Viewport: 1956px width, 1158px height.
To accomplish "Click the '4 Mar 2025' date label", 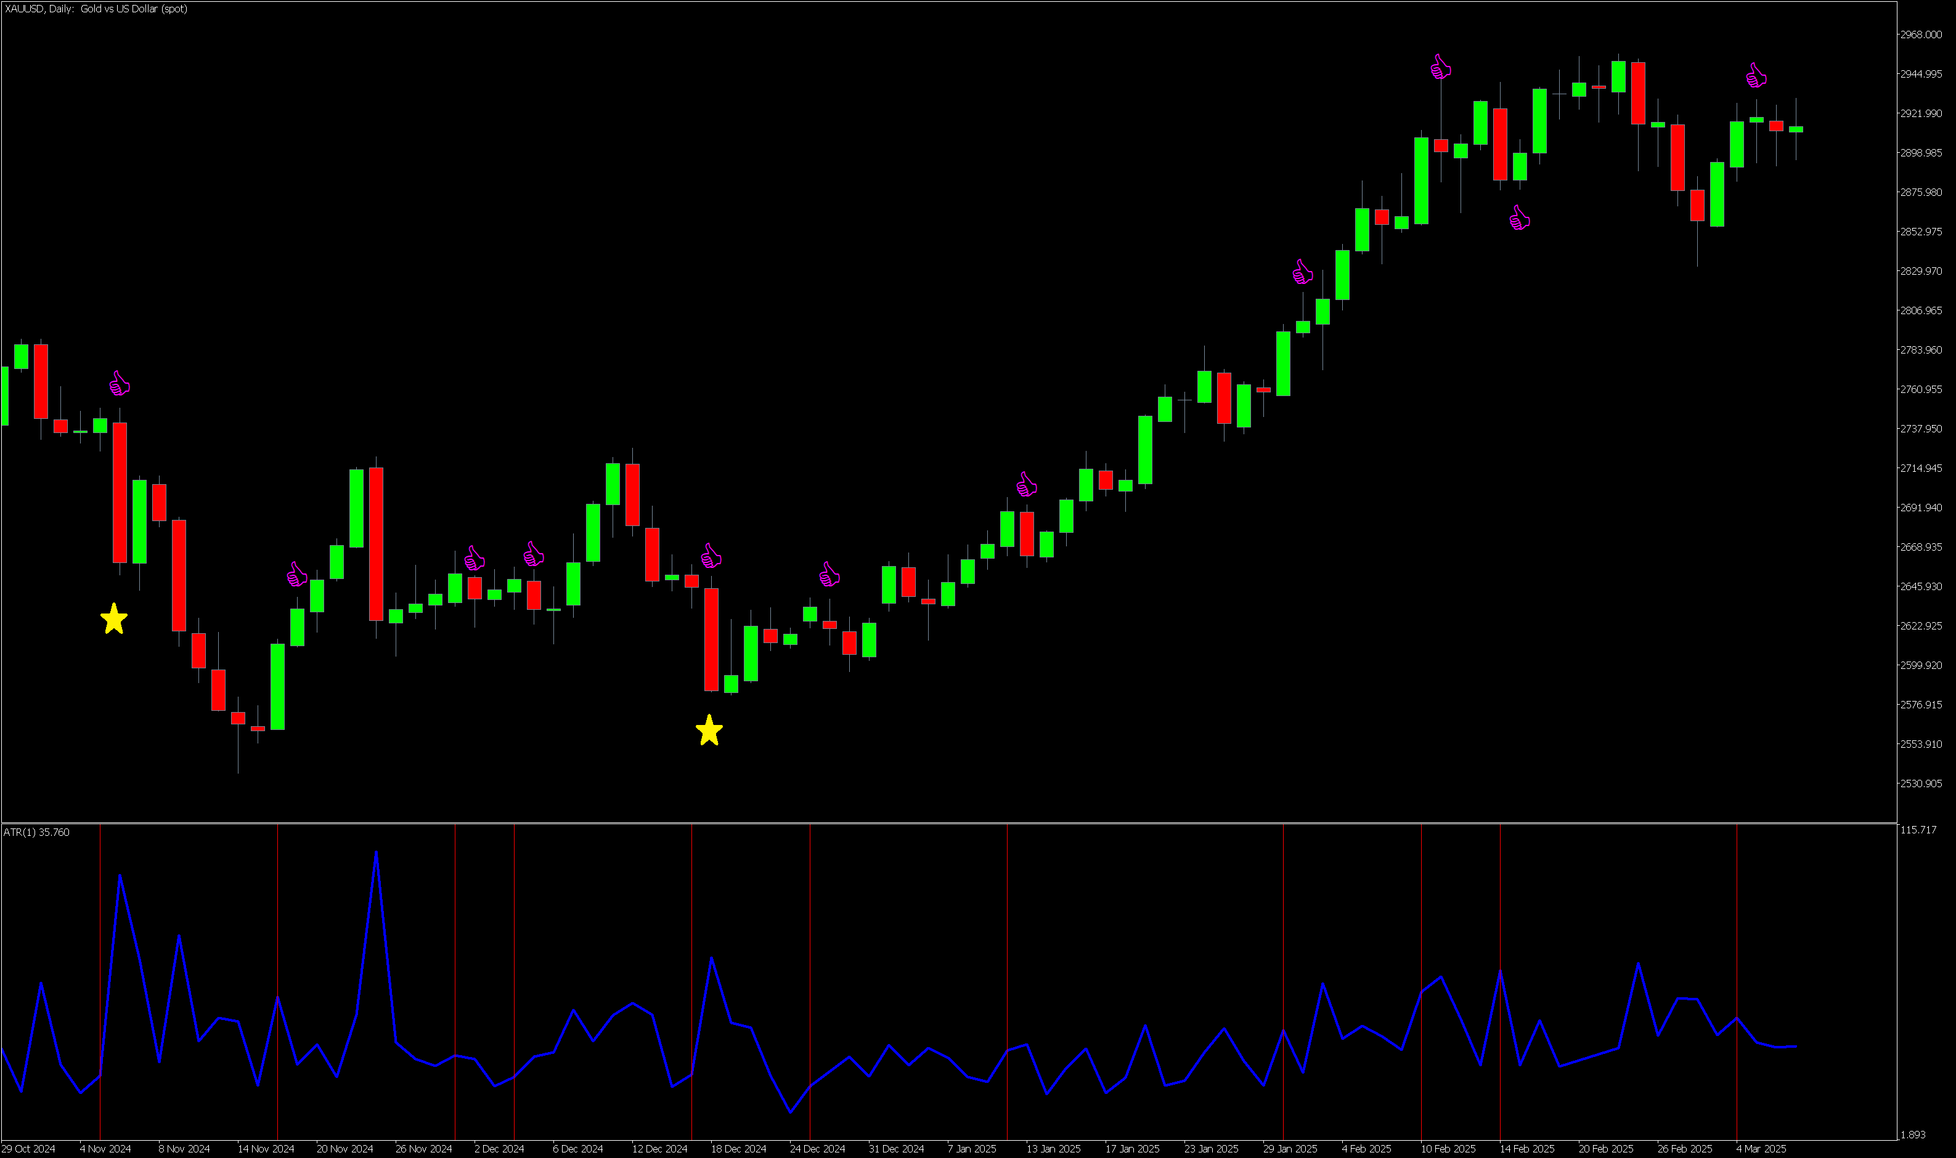I will click(x=1762, y=1149).
